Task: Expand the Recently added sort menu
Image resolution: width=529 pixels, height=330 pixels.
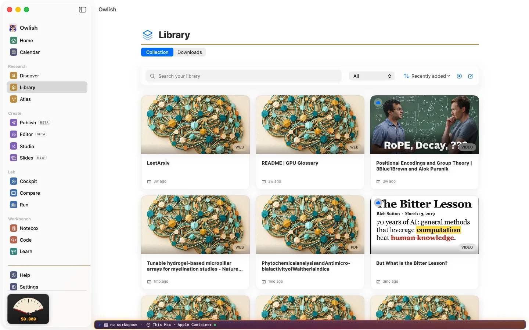Action: click(427, 76)
